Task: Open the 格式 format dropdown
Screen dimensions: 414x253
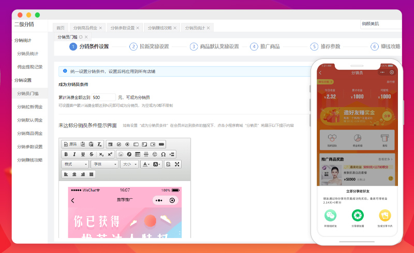Action: [75, 164]
